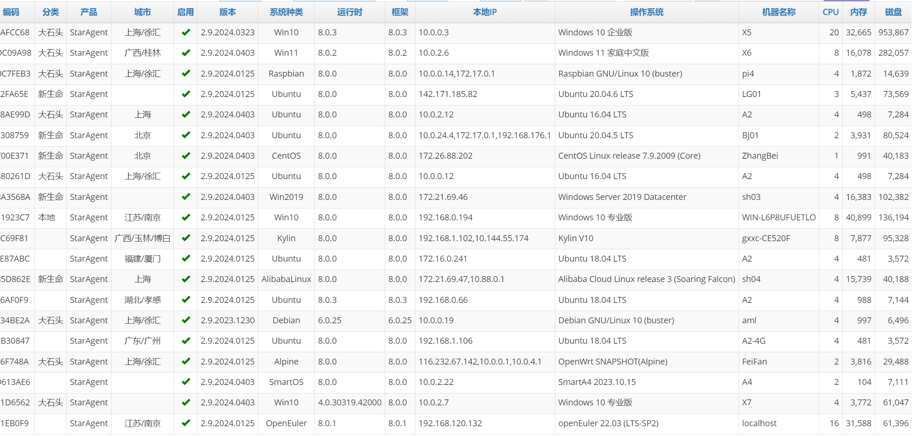Toggle enabled checkmark in gxxc-CE520F row
Viewport: 912px width, 436px height.
(186, 238)
